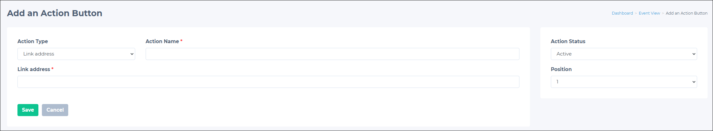Click the red asterisk beside Action Name
The width and height of the screenshot is (713, 131).
click(181, 41)
